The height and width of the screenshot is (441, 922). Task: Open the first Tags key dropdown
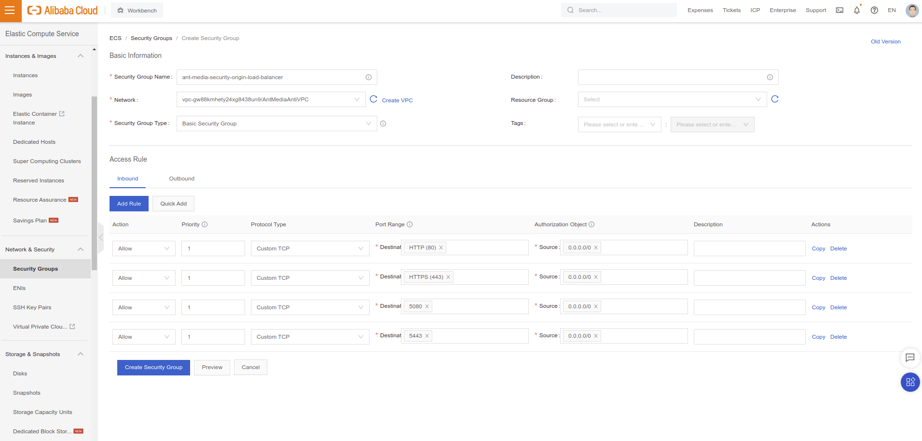point(619,124)
